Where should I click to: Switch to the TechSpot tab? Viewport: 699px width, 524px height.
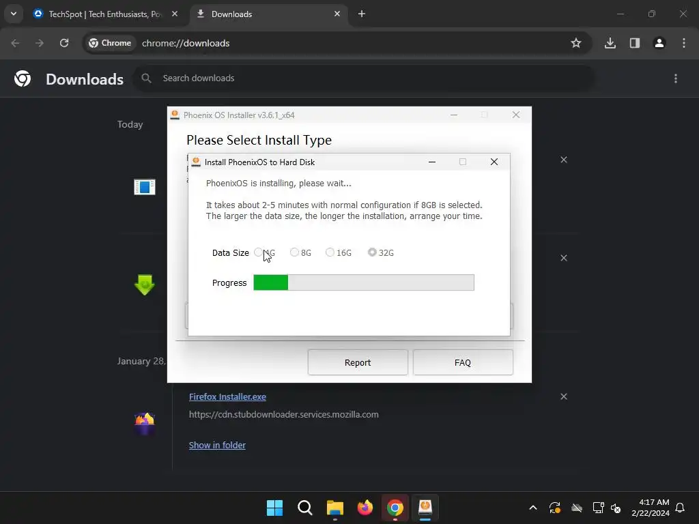(x=106, y=14)
